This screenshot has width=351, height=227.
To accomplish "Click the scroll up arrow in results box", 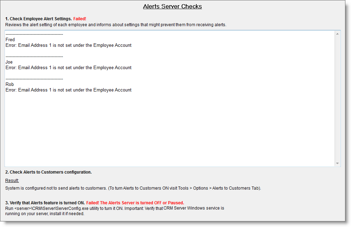I will [337, 34].
